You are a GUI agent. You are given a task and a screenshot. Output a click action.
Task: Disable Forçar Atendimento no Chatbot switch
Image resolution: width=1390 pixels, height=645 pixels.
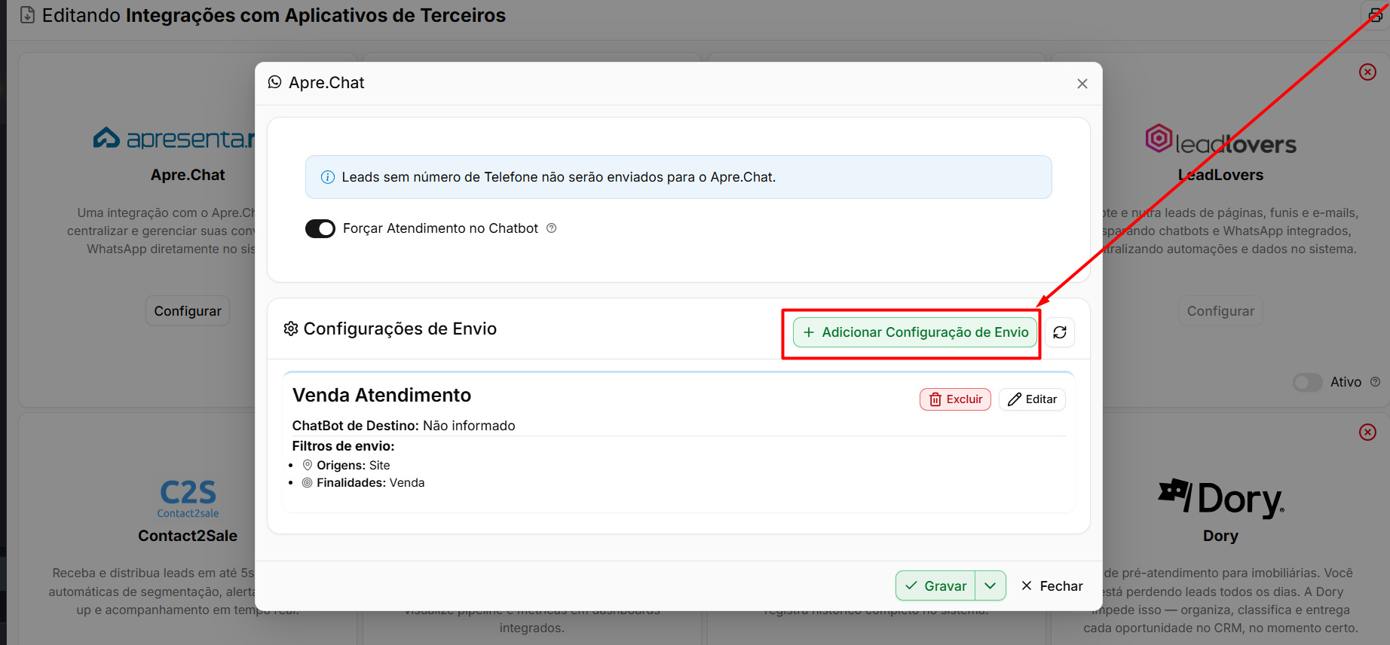coord(320,228)
